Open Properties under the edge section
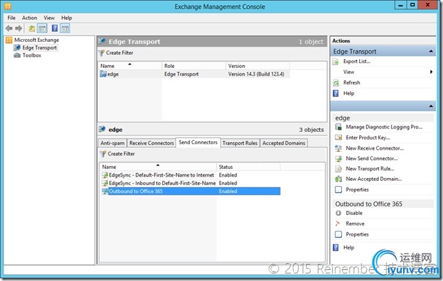 point(357,190)
